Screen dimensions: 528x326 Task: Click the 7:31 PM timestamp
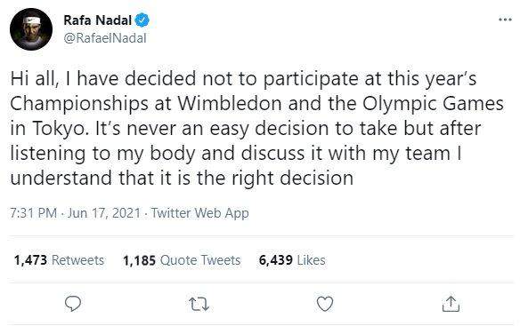[33, 213]
